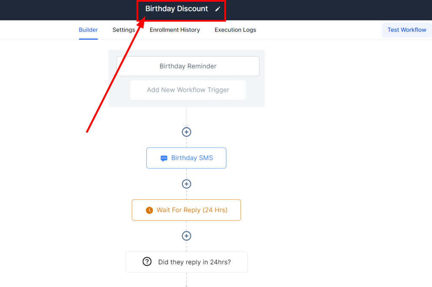Image resolution: width=432 pixels, height=287 pixels.
Task: View the Execution Logs tab
Action: coord(235,30)
